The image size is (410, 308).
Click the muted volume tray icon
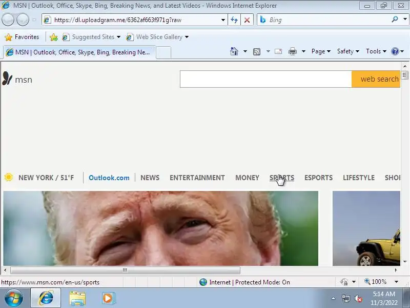click(x=358, y=298)
